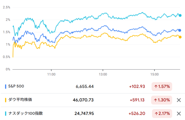Open the ダウ平均株価 index name
The image size is (185, 120).
click(x=25, y=100)
